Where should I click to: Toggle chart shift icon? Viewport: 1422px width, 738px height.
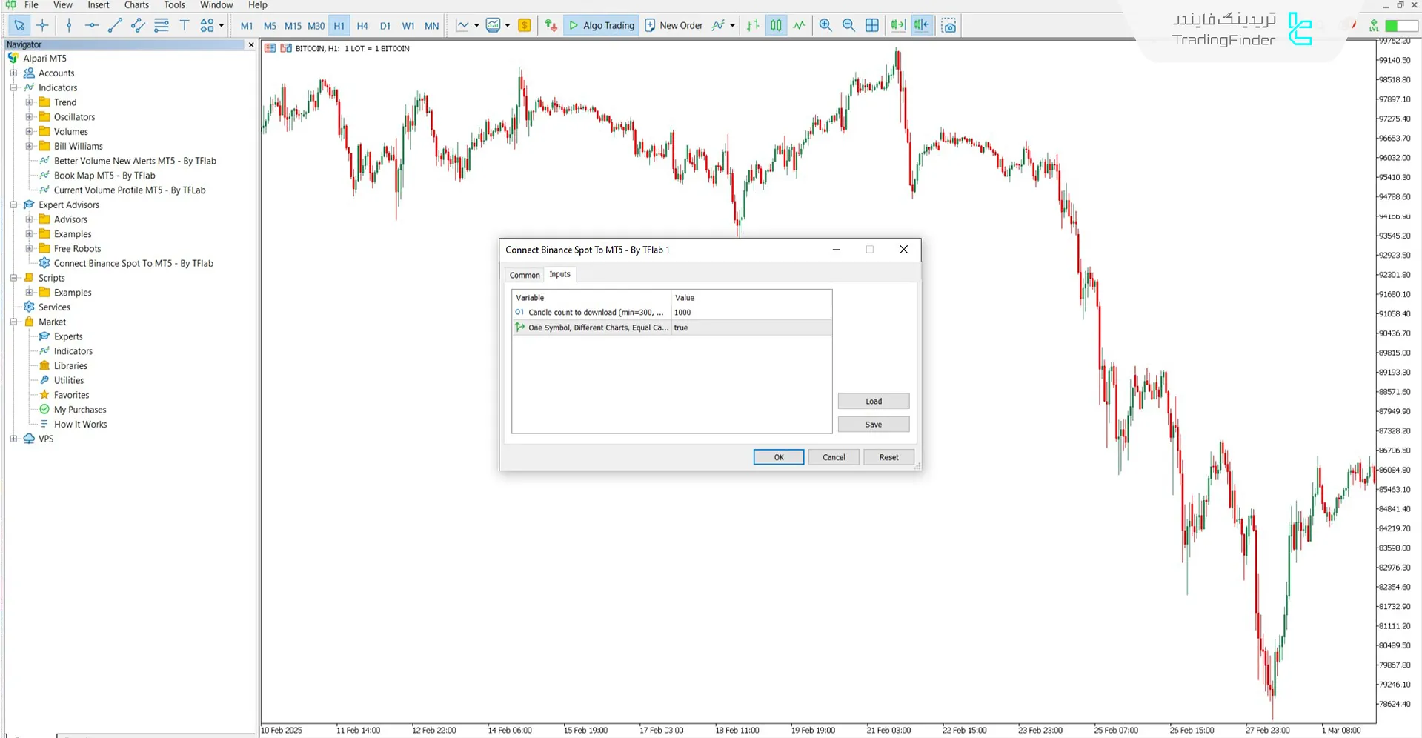921,25
